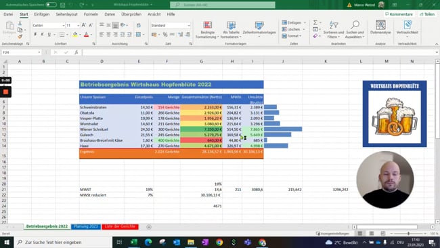Increase font size with larger A

tap(84, 25)
